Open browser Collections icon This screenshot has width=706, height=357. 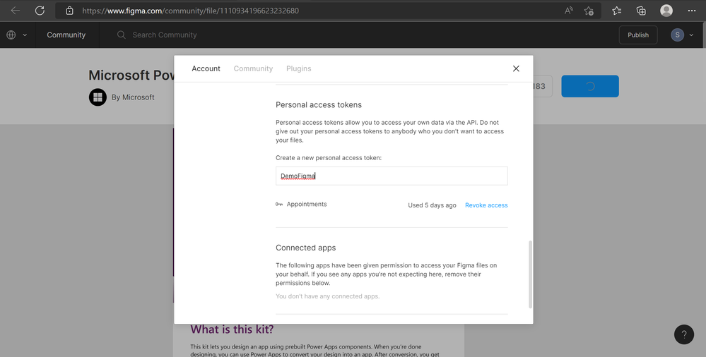[641, 11]
